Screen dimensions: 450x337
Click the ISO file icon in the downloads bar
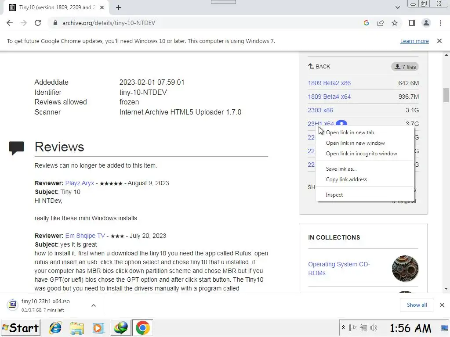click(x=13, y=305)
